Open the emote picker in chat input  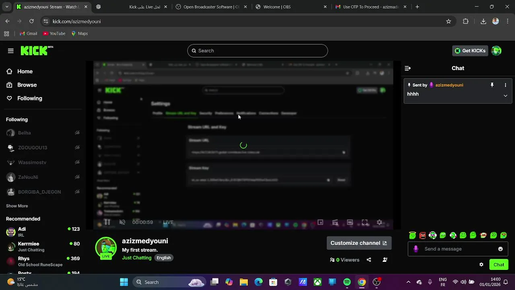tap(501, 249)
